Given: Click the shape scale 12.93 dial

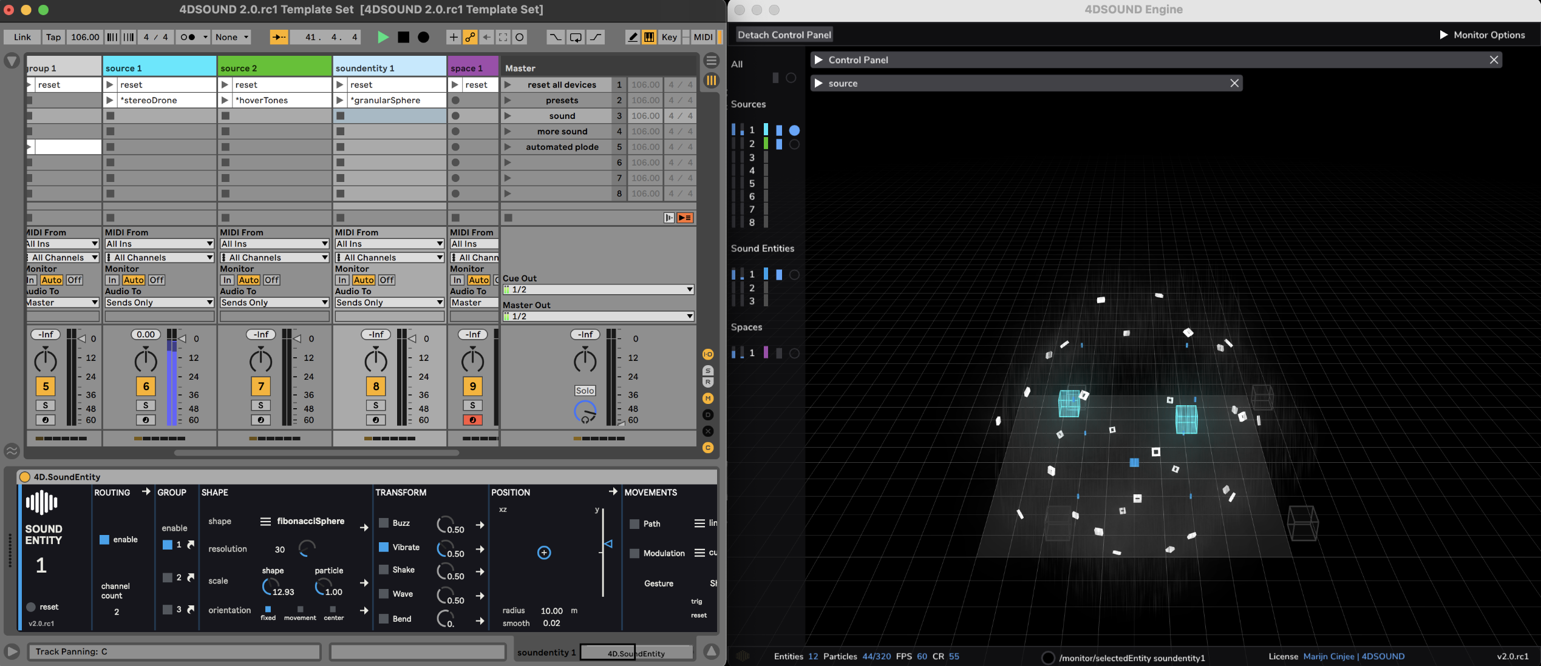Looking at the screenshot, I should (270, 587).
